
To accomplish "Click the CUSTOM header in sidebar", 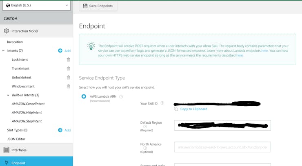I will pos(10,19).
